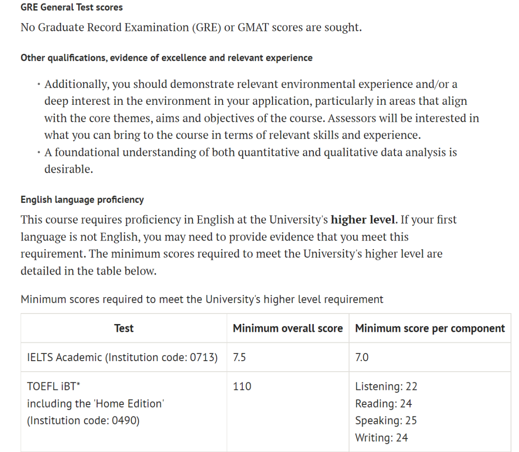
Task: Click the 'IELTS Academic (Institution code: 0713)' cell
Action: pyautogui.click(x=123, y=357)
